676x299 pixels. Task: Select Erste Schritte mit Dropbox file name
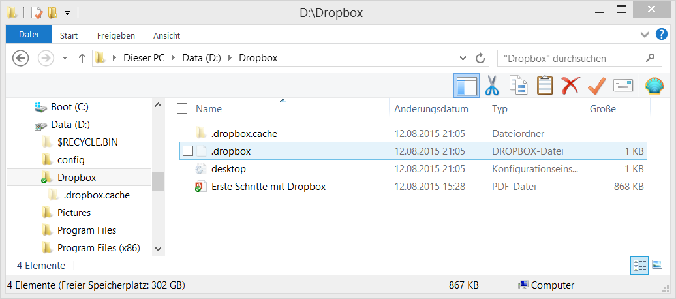click(268, 187)
